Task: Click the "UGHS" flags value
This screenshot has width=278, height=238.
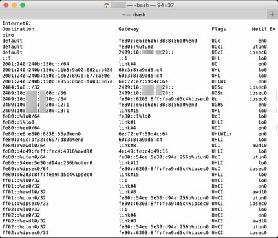Action: (217, 105)
